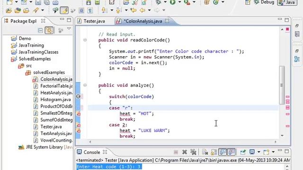This screenshot has width=303, height=170.
Task: Click the External Tools run icon
Action: pos(187,2)
